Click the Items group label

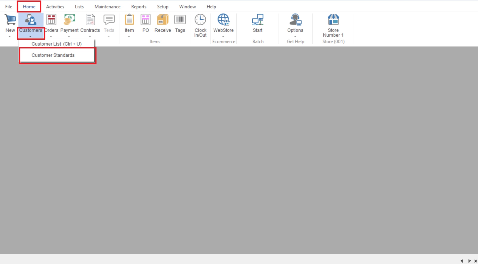[155, 42]
